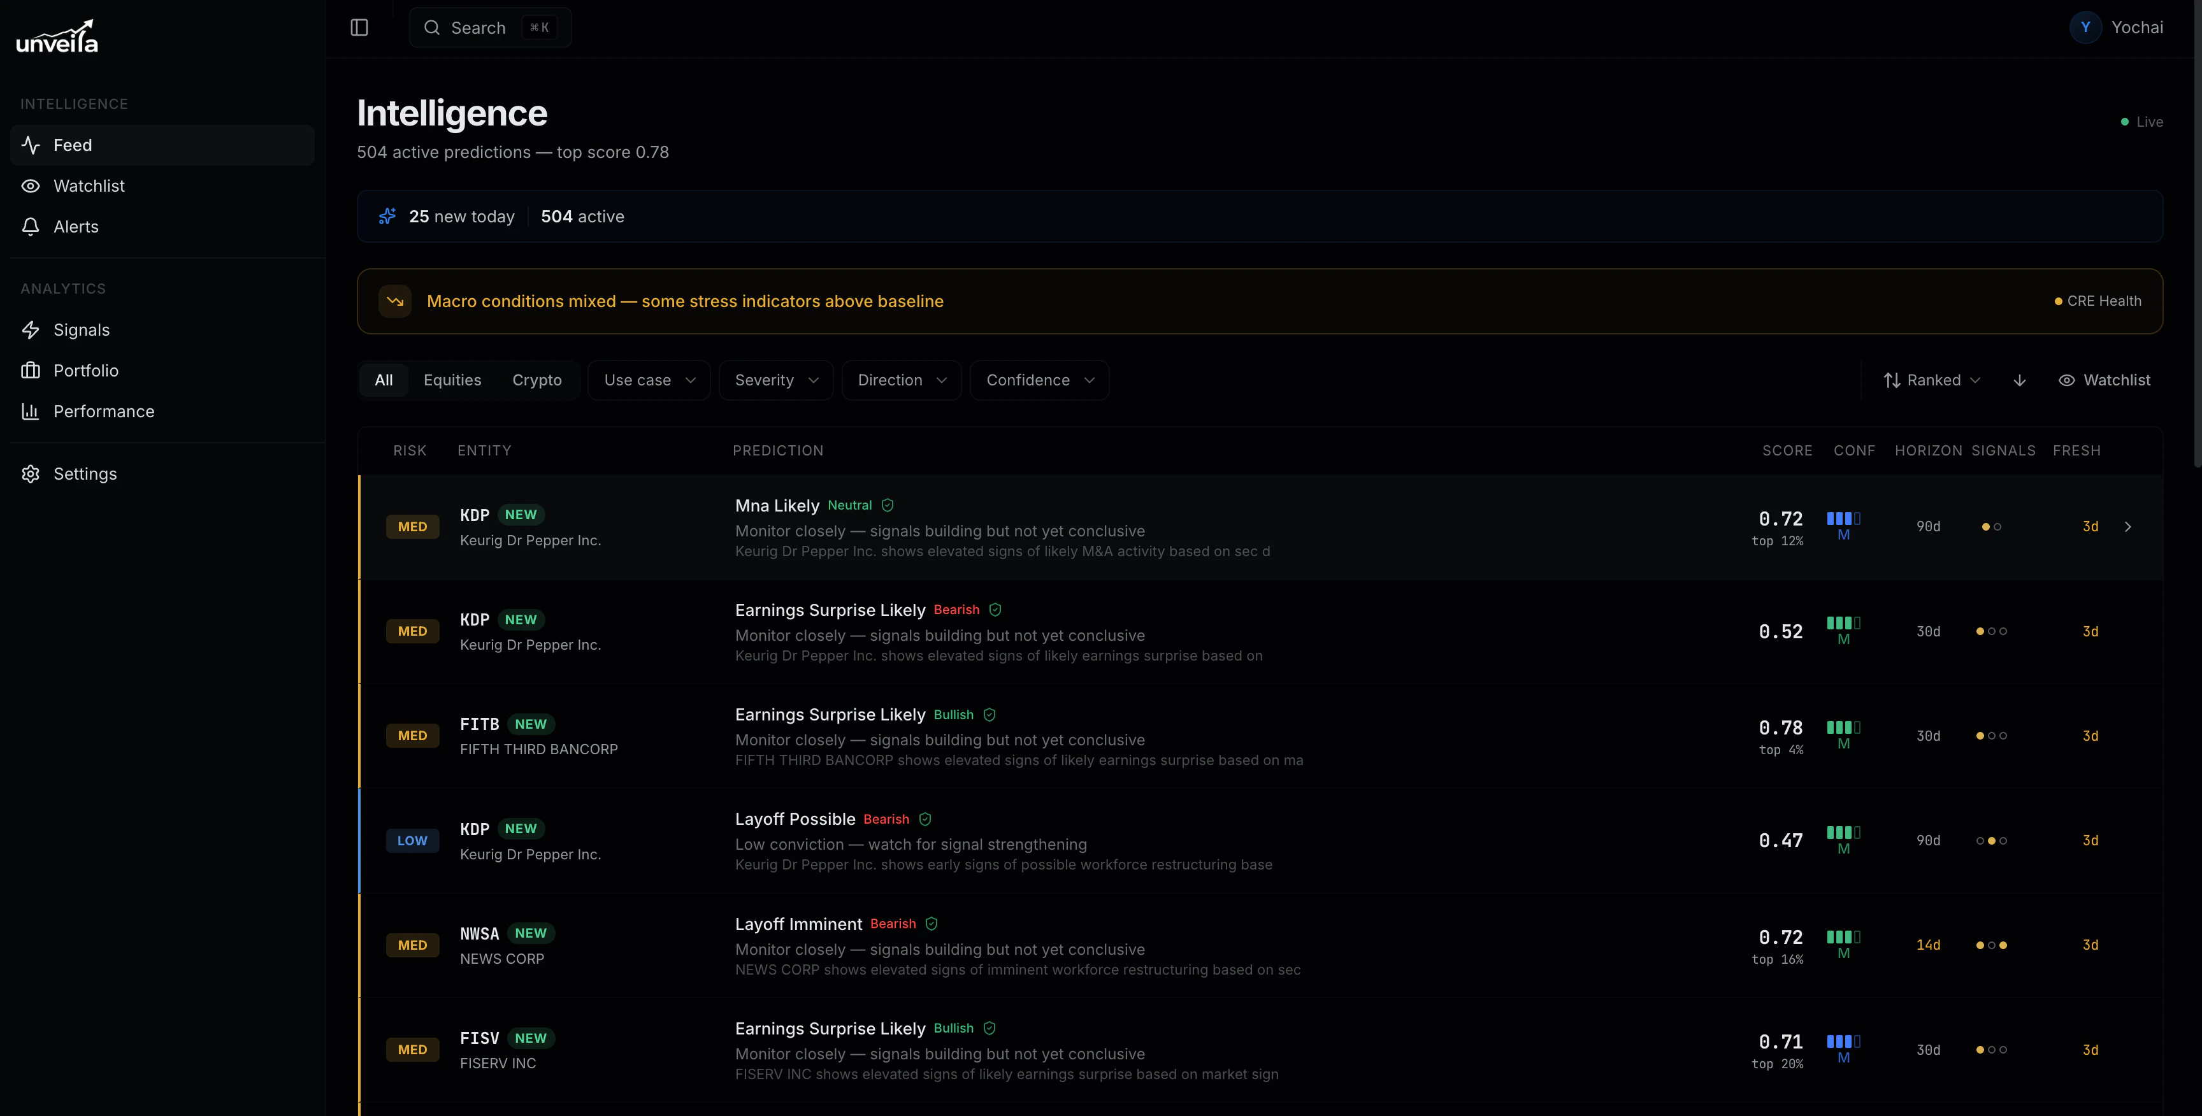Viewport: 2202px width, 1116px height.
Task: Toggle sort direction arrow
Action: 2019,380
